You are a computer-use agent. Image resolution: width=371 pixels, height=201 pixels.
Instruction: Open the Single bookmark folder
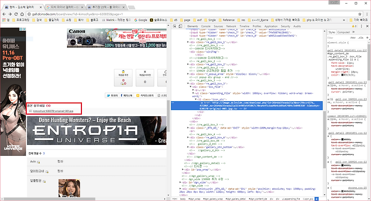(210, 20)
